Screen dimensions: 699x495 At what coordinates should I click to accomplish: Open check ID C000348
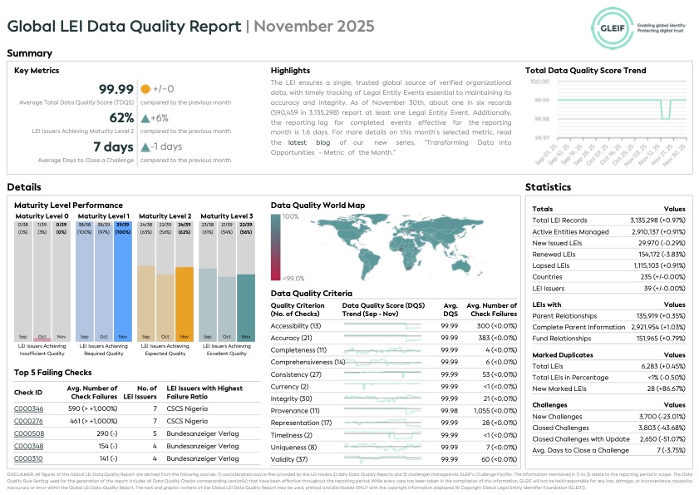pos(27,446)
